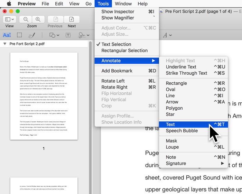Select the Text annotation item

coord(193,124)
